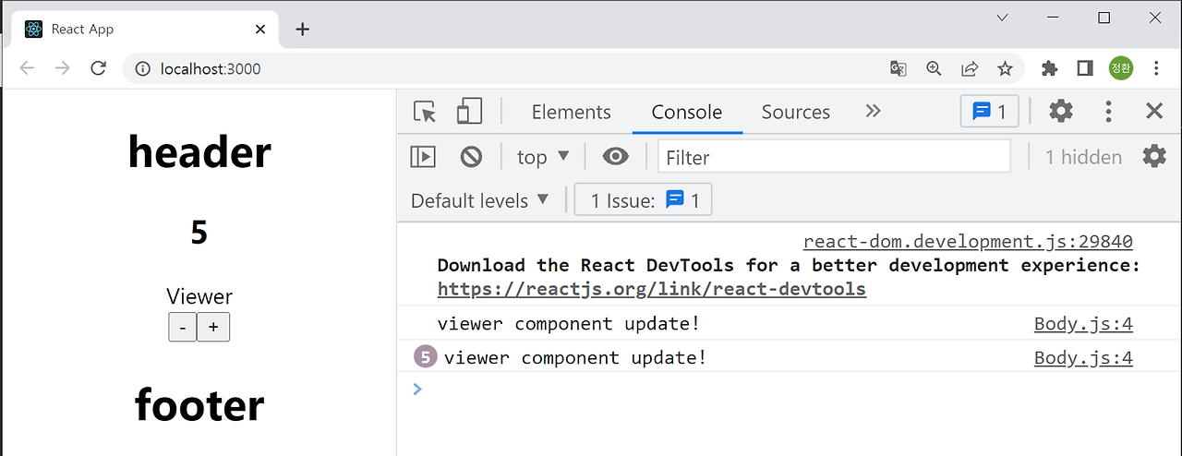Open console settings gear beside 1 hidden
This screenshot has height=456, width=1182.
click(x=1154, y=156)
